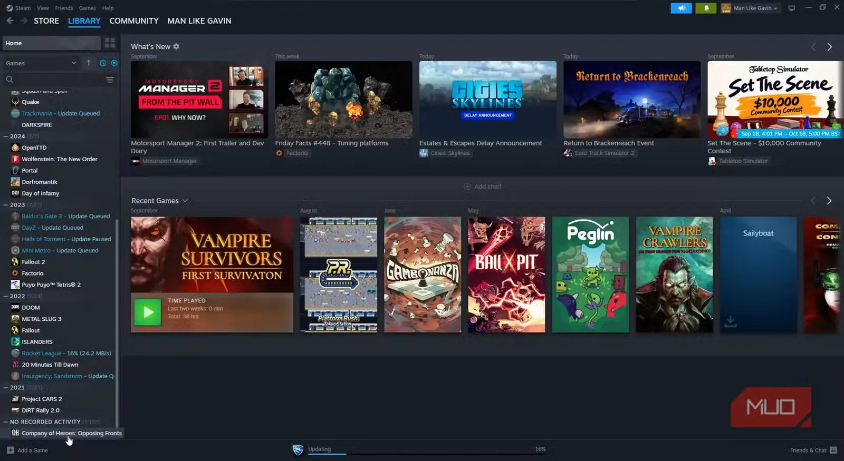Open Friends & Chat icon
The height and width of the screenshot is (461, 844).
(x=833, y=450)
